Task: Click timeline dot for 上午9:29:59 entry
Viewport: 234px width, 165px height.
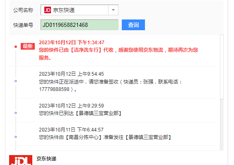Action: (16, 113)
